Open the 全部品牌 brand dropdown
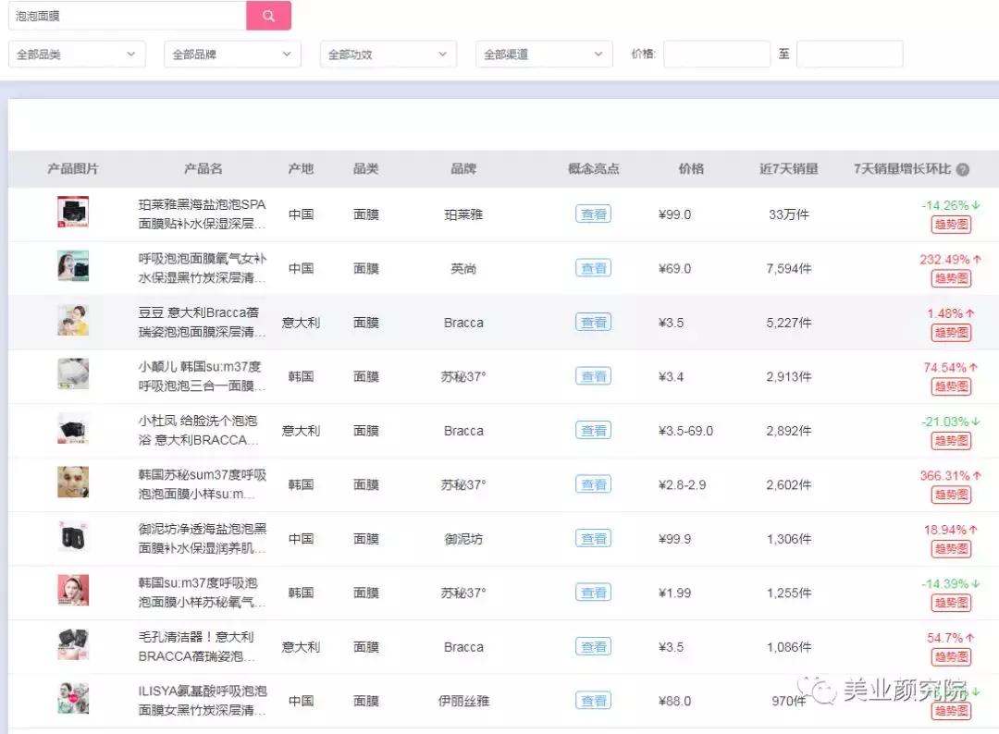999x734 pixels. [x=231, y=54]
